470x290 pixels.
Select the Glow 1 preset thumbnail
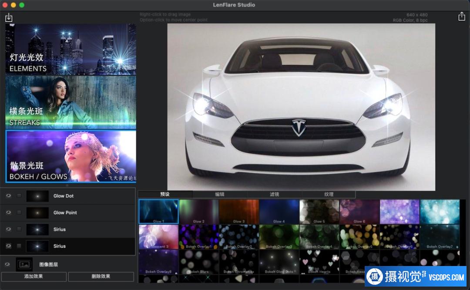point(158,212)
